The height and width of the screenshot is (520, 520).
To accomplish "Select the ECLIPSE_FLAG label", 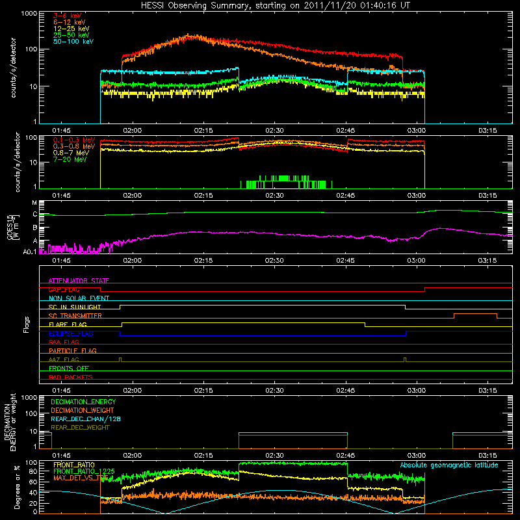I will 71,333.
